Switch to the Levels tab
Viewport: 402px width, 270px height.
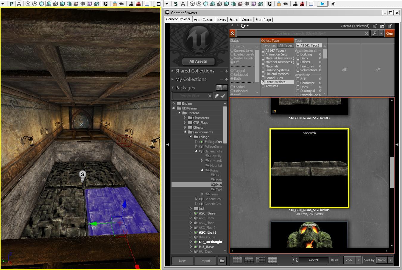coord(221,19)
